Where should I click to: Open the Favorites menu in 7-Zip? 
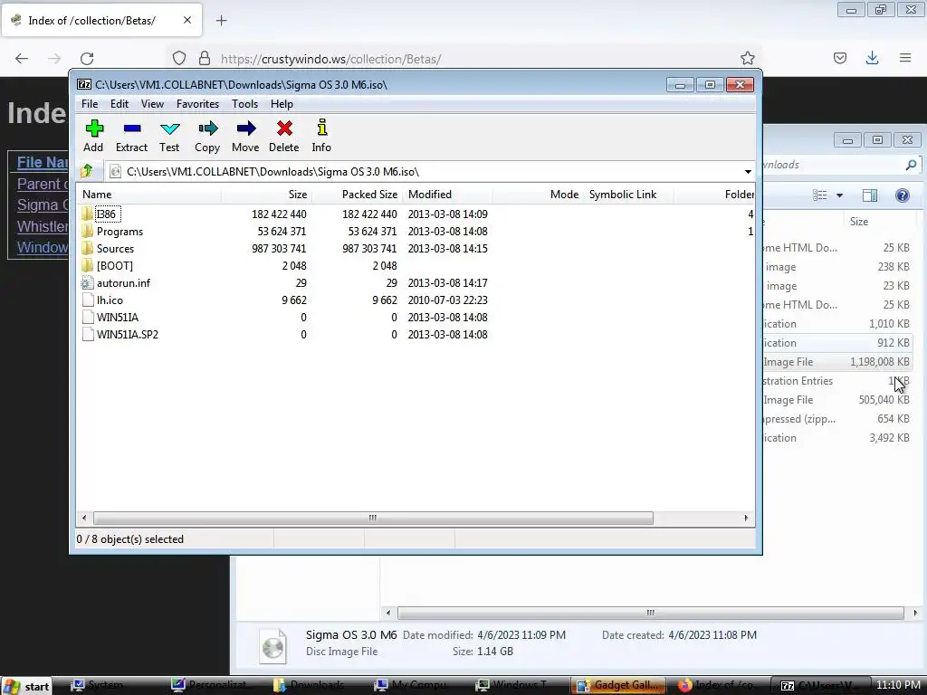[x=198, y=104]
